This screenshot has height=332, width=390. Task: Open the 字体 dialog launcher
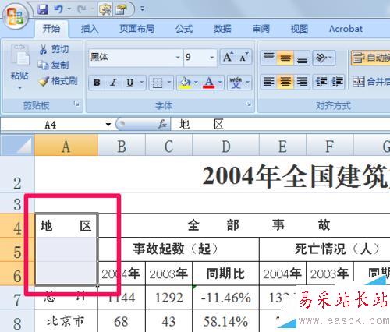(248, 104)
